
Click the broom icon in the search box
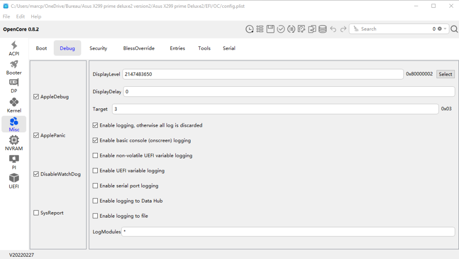coord(356,29)
